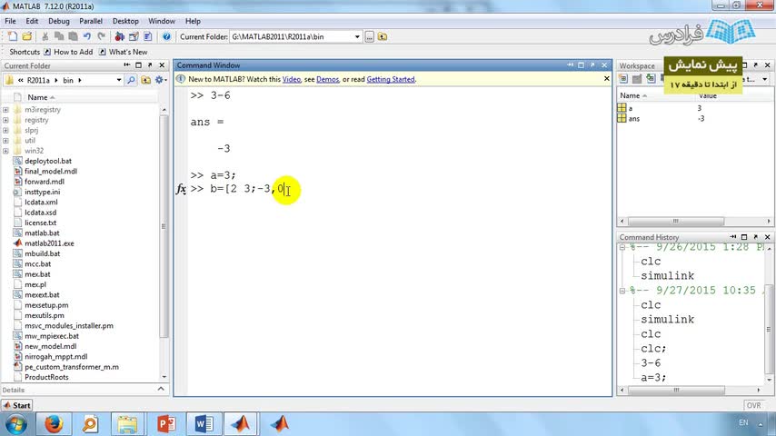The height and width of the screenshot is (436, 776).
Task: Click the Redo arrow icon
Action: click(102, 36)
